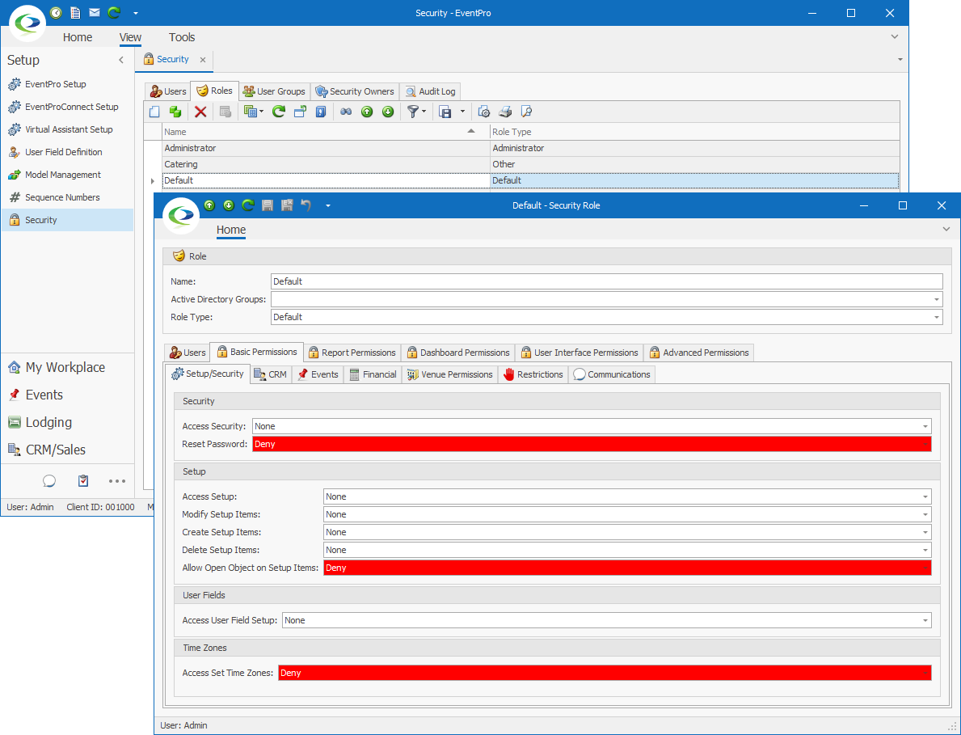Click the open-in-new-window icon in Roles toolbar

pyautogui.click(x=300, y=112)
